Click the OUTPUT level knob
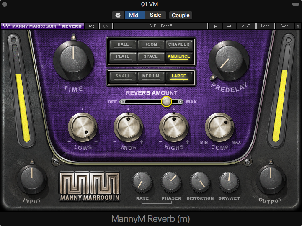The width and height of the screenshot is (302, 226). 271,179
